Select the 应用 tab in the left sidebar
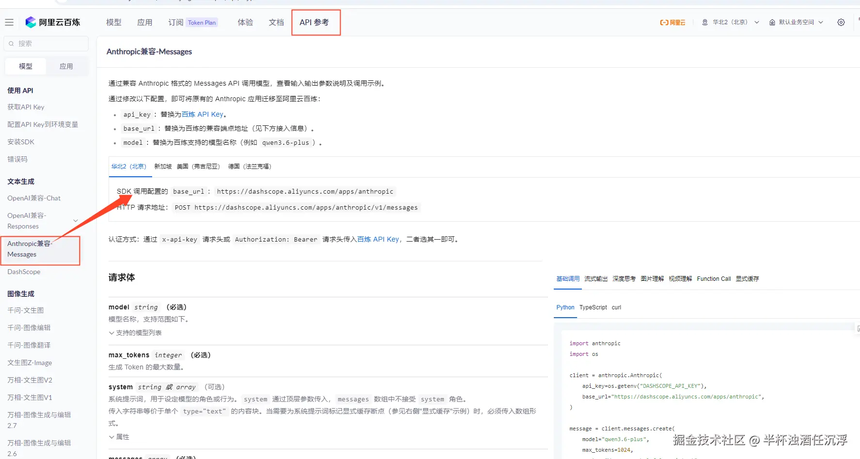The height and width of the screenshot is (459, 860). tap(66, 66)
